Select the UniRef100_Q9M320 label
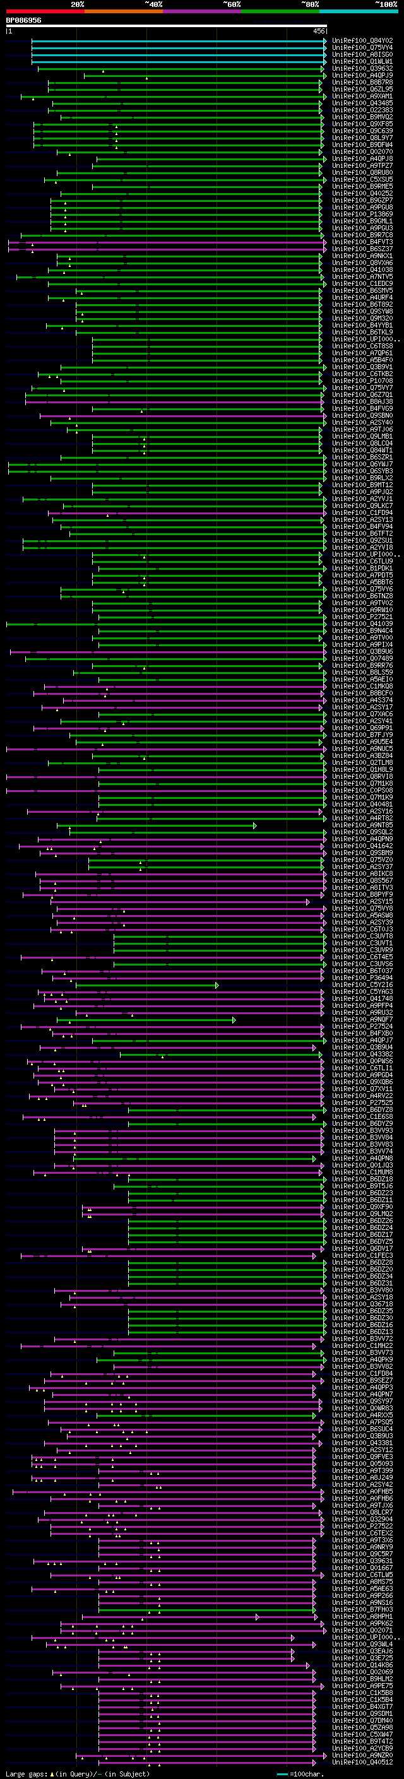This screenshot has height=1779, width=404. pyautogui.click(x=362, y=318)
